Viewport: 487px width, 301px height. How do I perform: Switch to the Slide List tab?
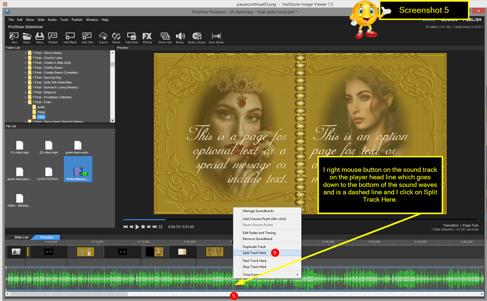21,237
